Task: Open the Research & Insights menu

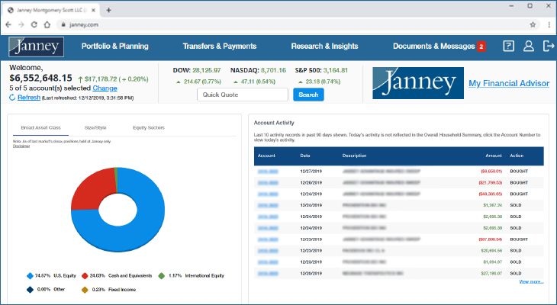Action: coord(325,47)
